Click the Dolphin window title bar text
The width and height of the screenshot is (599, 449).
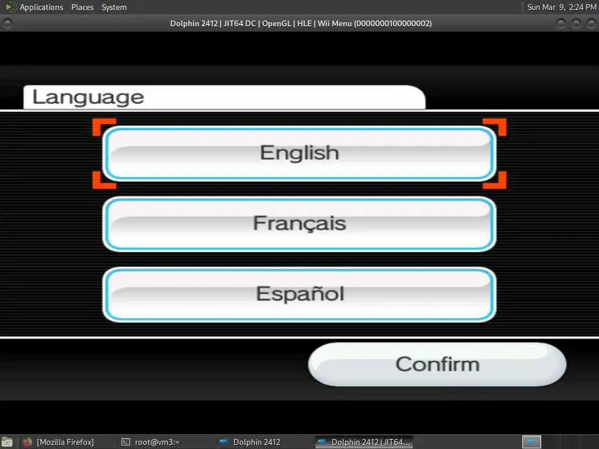(301, 23)
